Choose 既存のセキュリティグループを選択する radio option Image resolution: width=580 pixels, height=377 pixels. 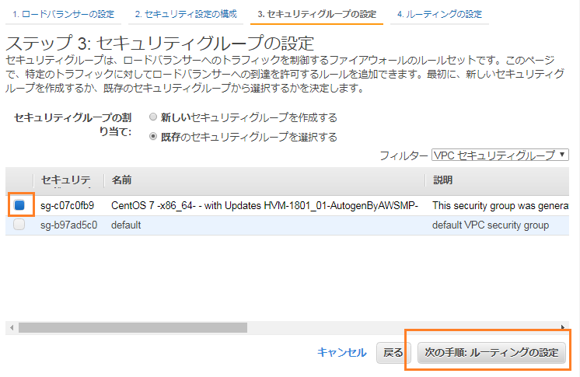coord(153,137)
